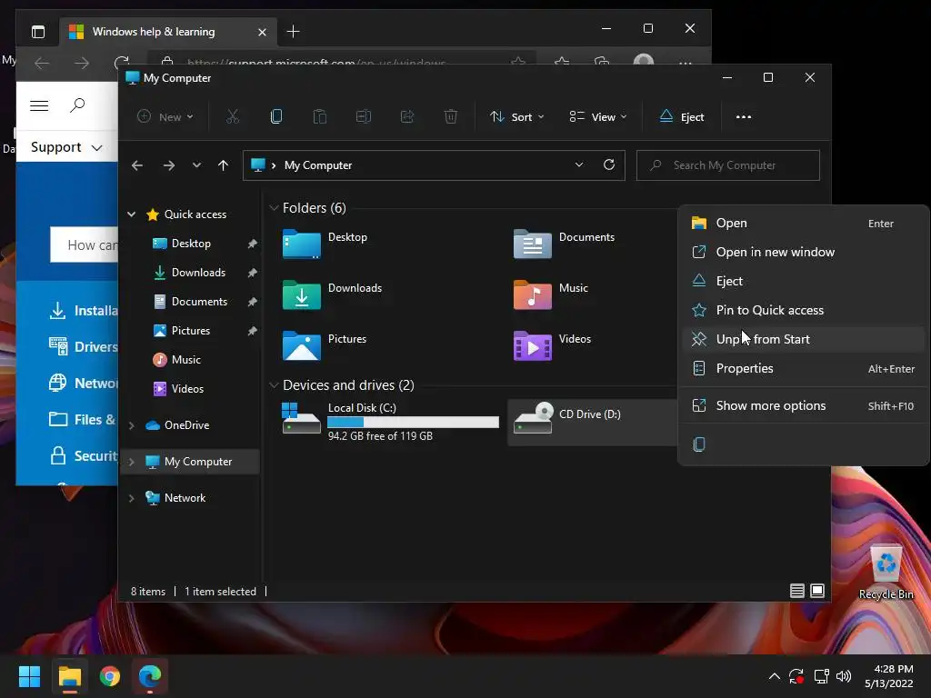Image resolution: width=931 pixels, height=698 pixels.
Task: Expand the address bar history dropdown
Action: pyautogui.click(x=579, y=165)
